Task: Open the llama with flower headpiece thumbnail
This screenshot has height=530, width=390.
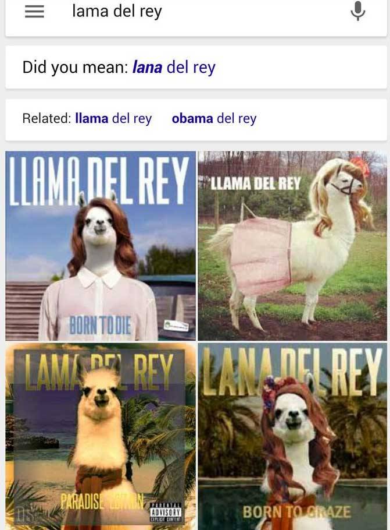Action: tap(292, 436)
